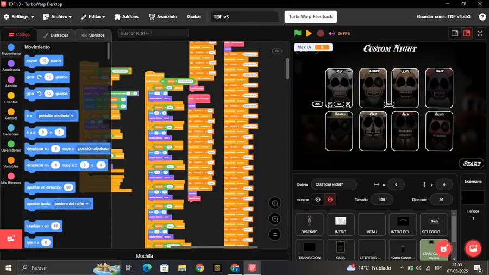The image size is (489, 275).
Task: Select the Movimiento block category
Action: coord(11,49)
